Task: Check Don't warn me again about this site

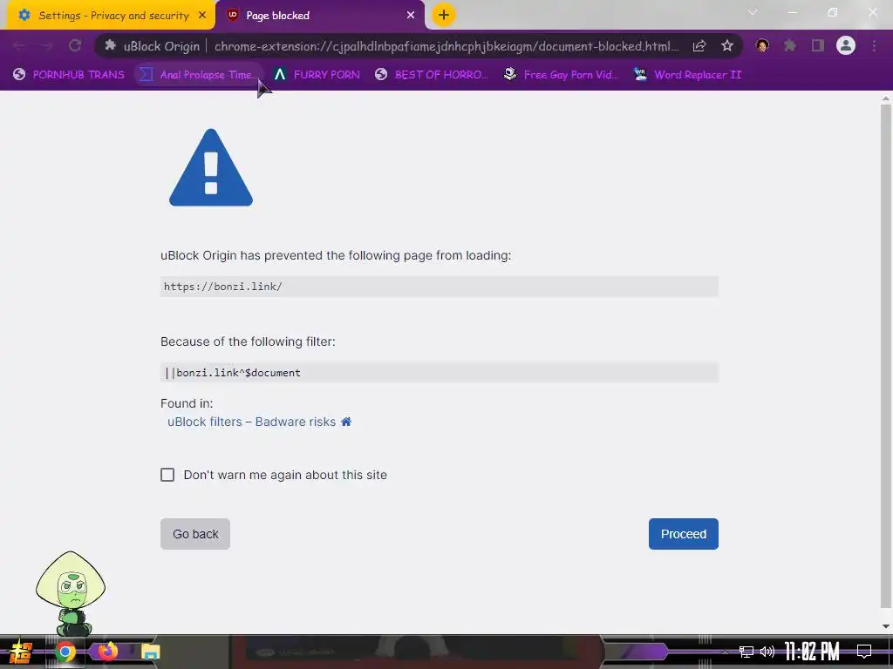Action: click(167, 475)
